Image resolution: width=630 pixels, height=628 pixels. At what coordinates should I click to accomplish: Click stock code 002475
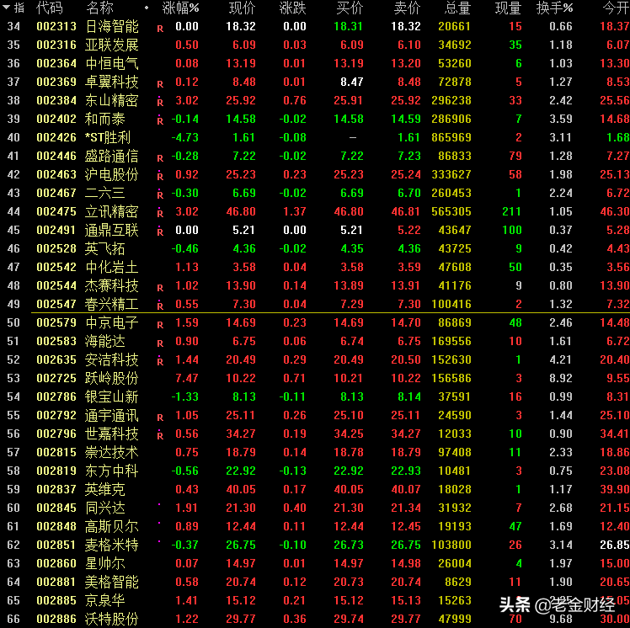(x=56, y=211)
